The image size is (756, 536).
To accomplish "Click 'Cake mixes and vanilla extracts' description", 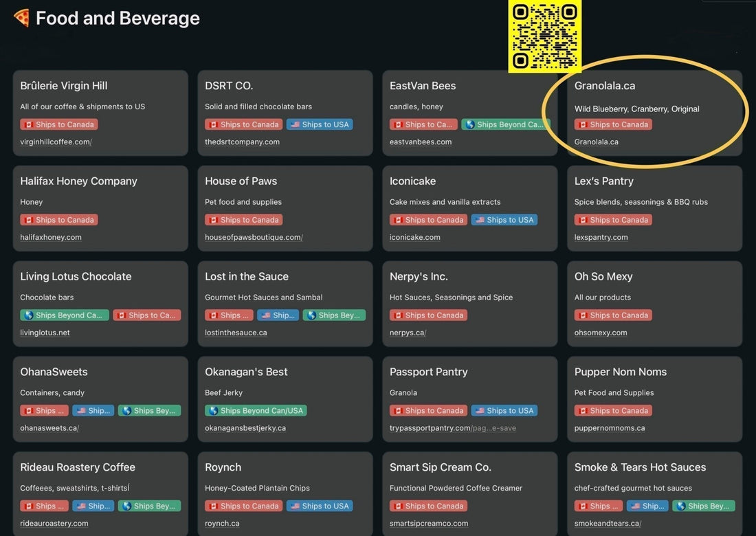I will (x=445, y=202).
